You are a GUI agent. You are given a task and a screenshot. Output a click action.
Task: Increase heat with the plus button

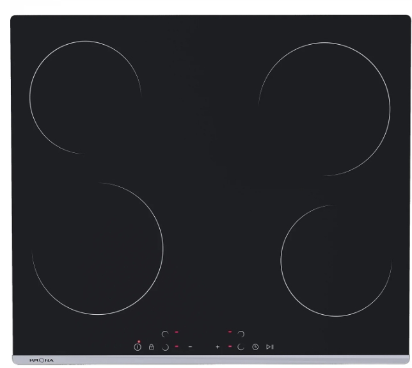click(x=218, y=347)
